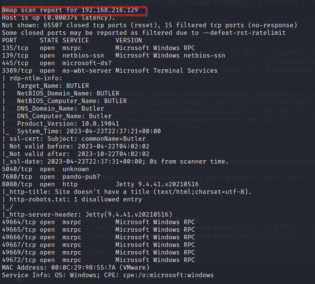Click the 445/tcp microsoft-ds line
Viewport: 315px width, 284px height.
[x=57, y=63]
